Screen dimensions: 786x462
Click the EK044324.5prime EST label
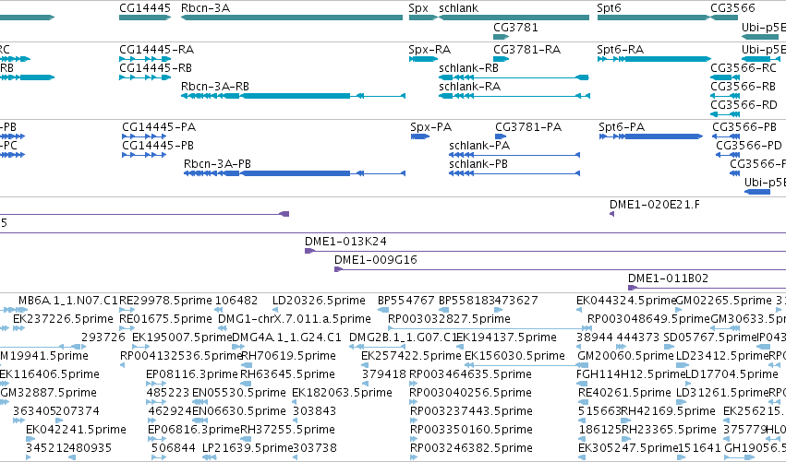point(626,301)
